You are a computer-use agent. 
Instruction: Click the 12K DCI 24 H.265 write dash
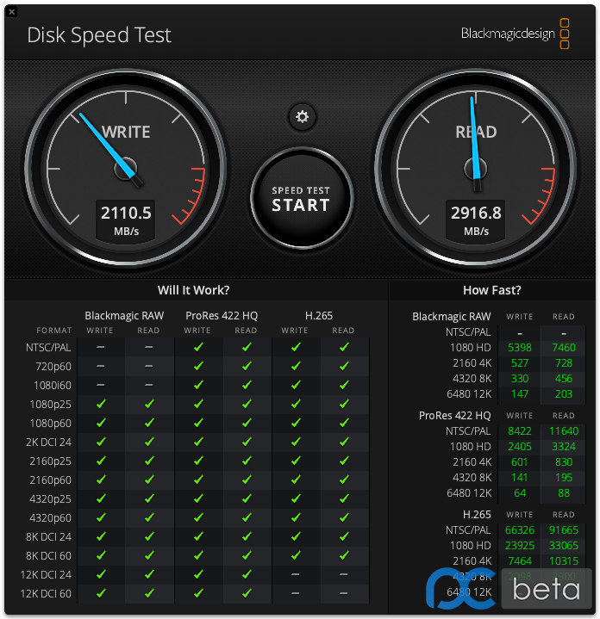tap(295, 574)
